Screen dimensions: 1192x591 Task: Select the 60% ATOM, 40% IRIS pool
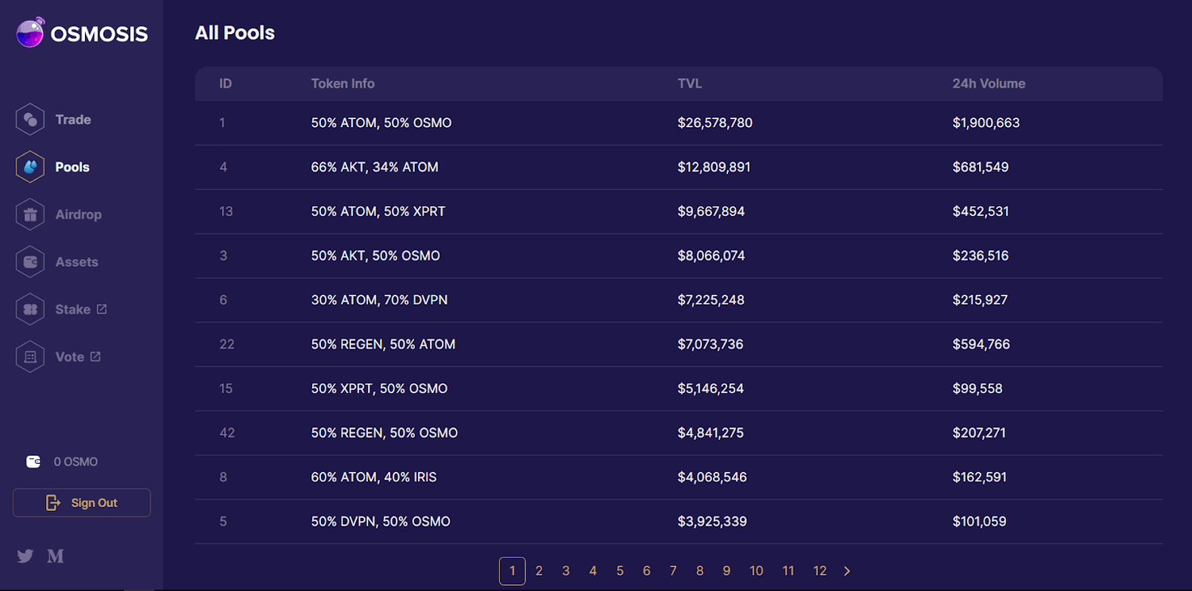pyautogui.click(x=679, y=477)
